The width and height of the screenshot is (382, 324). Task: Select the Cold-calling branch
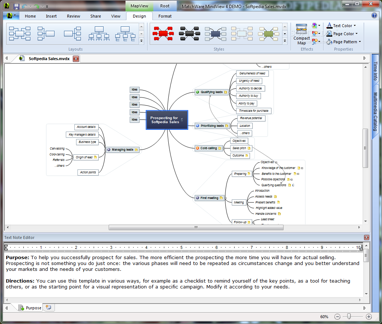[x=209, y=148]
